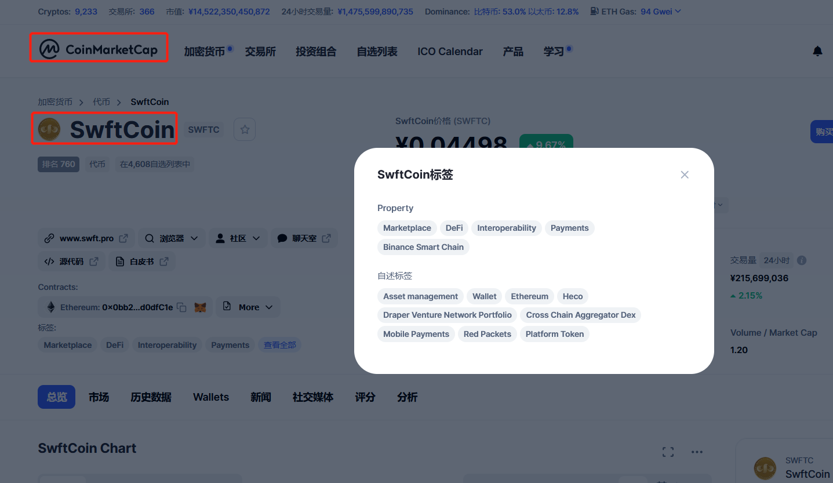Click the Wallet tag
The height and width of the screenshot is (483, 833).
[484, 296]
